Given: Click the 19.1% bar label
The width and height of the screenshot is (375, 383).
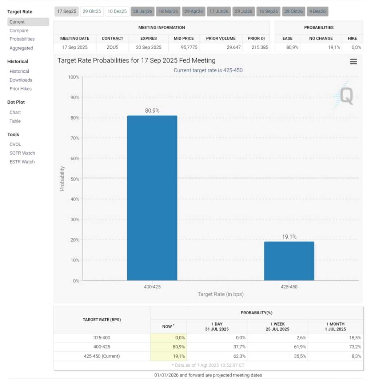Looking at the screenshot, I should click(289, 237).
